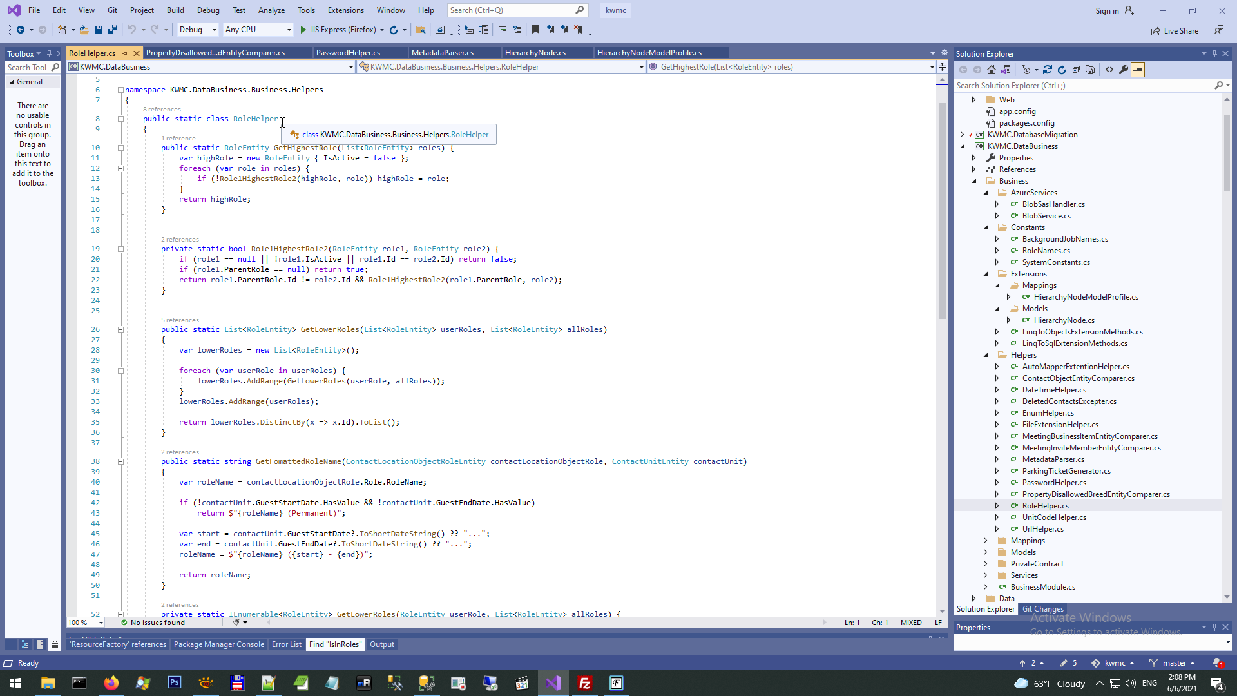This screenshot has width=1237, height=696.
Task: Click the Live Share button
Action: 1175,30
